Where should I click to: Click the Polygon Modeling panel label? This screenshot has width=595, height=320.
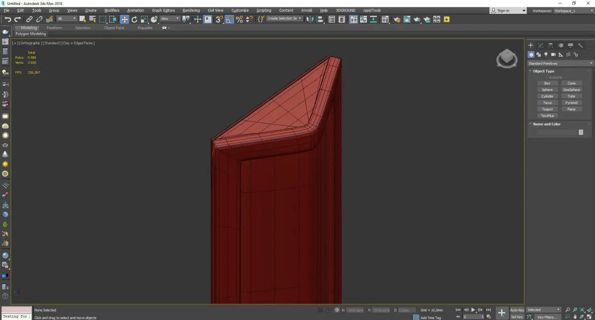30,34
